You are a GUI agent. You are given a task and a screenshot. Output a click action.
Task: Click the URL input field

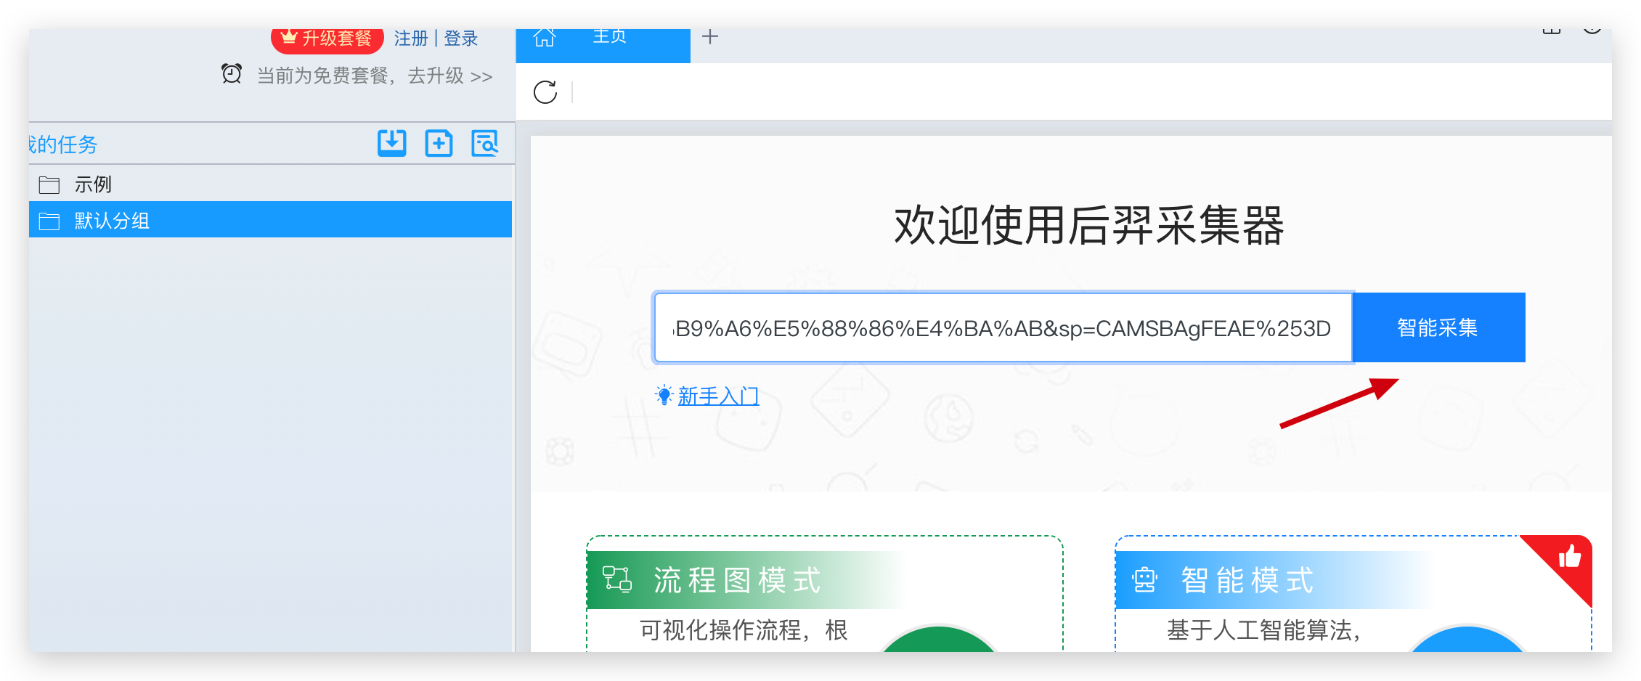coord(1003,328)
